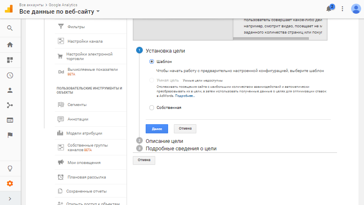The width and height of the screenshot is (364, 205).
Task: Open the Conversions flag icon
Action: point(10,135)
